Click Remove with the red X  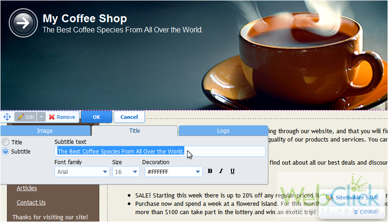point(62,117)
